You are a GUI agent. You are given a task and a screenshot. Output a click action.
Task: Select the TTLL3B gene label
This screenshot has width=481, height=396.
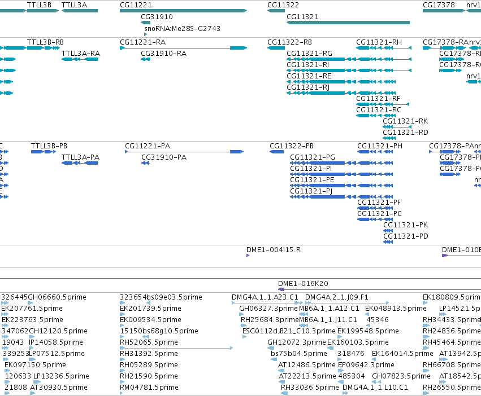click(39, 5)
